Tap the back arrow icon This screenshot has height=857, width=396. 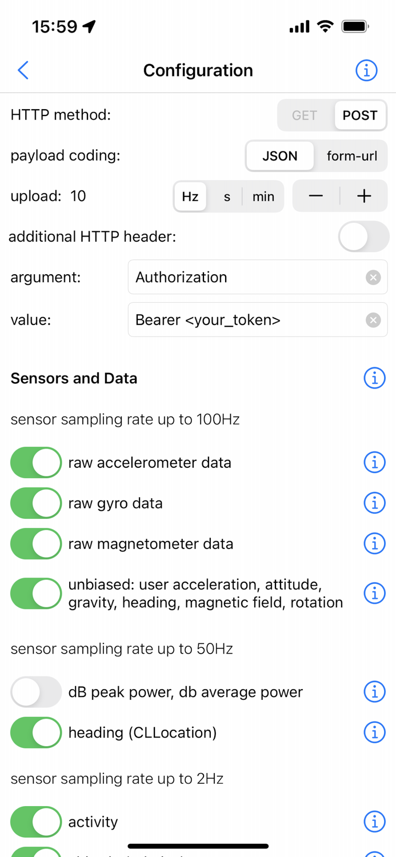click(x=23, y=70)
